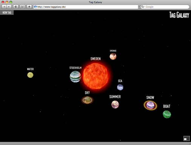
Task: Select the ringed Sky planet
Action: pyautogui.click(x=87, y=100)
